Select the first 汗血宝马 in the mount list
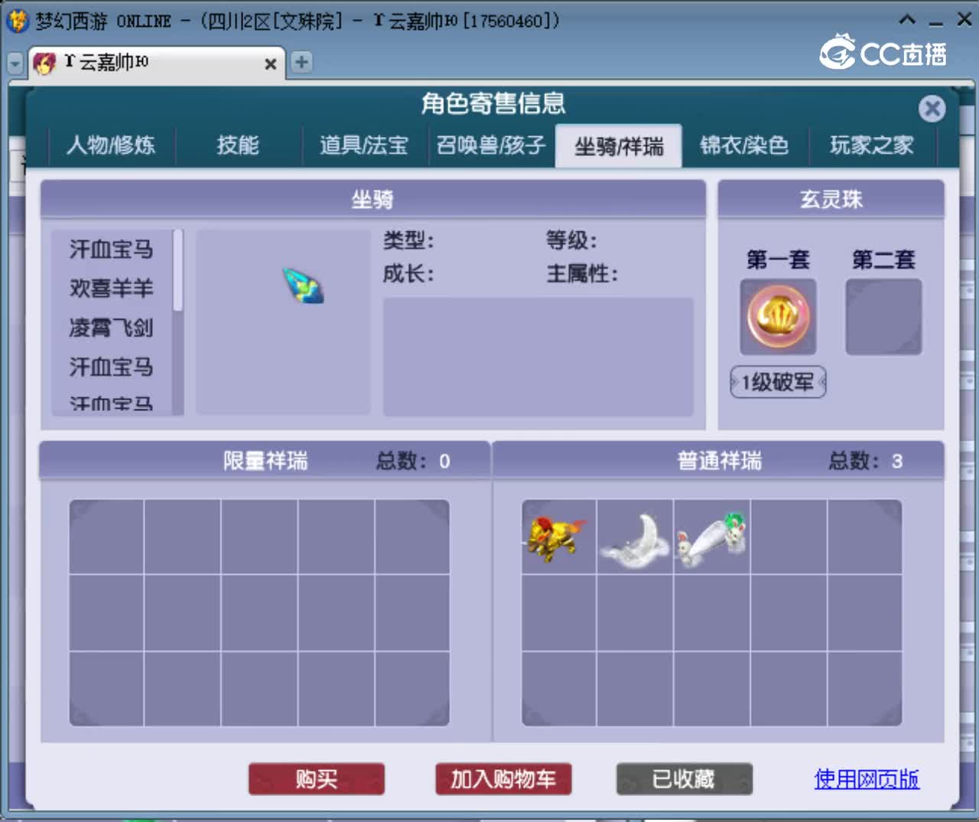This screenshot has width=979, height=822. click(112, 249)
